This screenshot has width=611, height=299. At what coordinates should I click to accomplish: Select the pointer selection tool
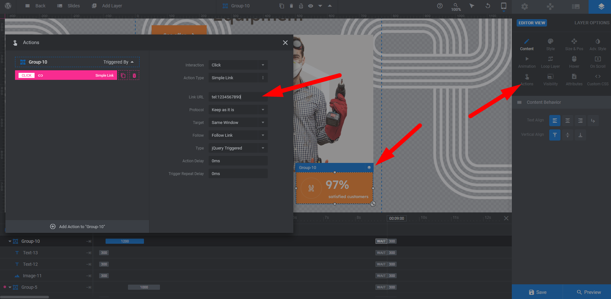point(472,6)
